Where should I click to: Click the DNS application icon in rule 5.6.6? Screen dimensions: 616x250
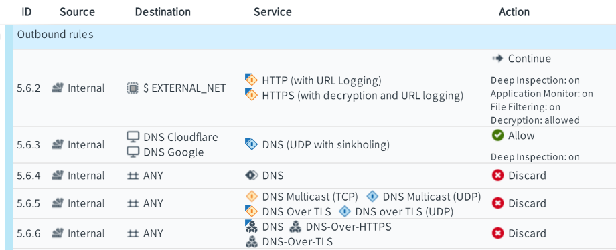[x=251, y=227]
